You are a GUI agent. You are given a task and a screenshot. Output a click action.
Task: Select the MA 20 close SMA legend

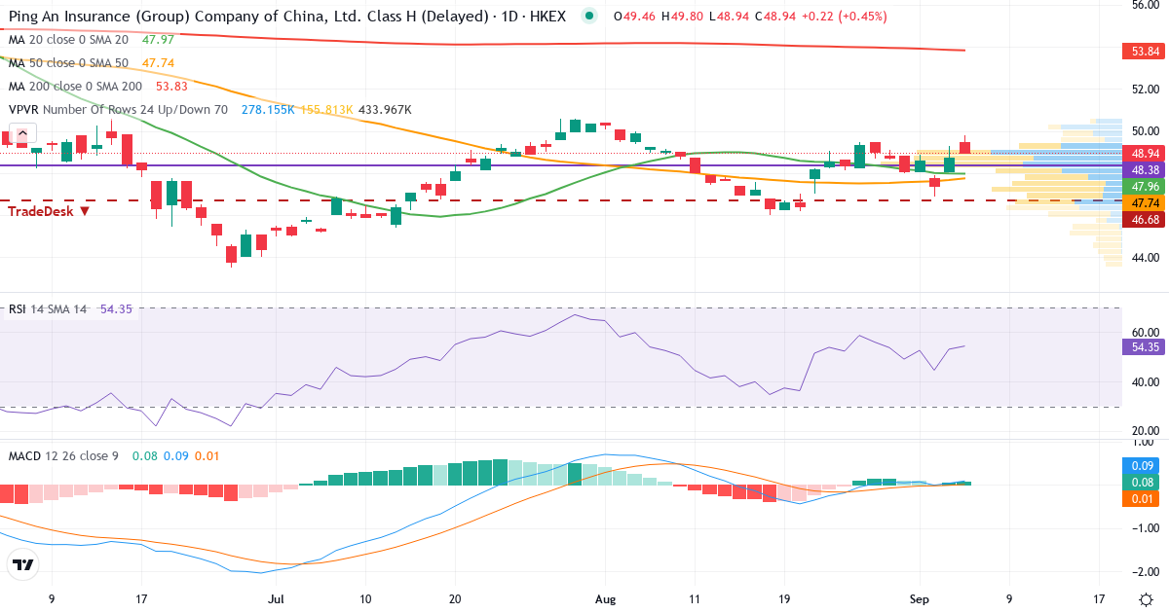click(68, 40)
